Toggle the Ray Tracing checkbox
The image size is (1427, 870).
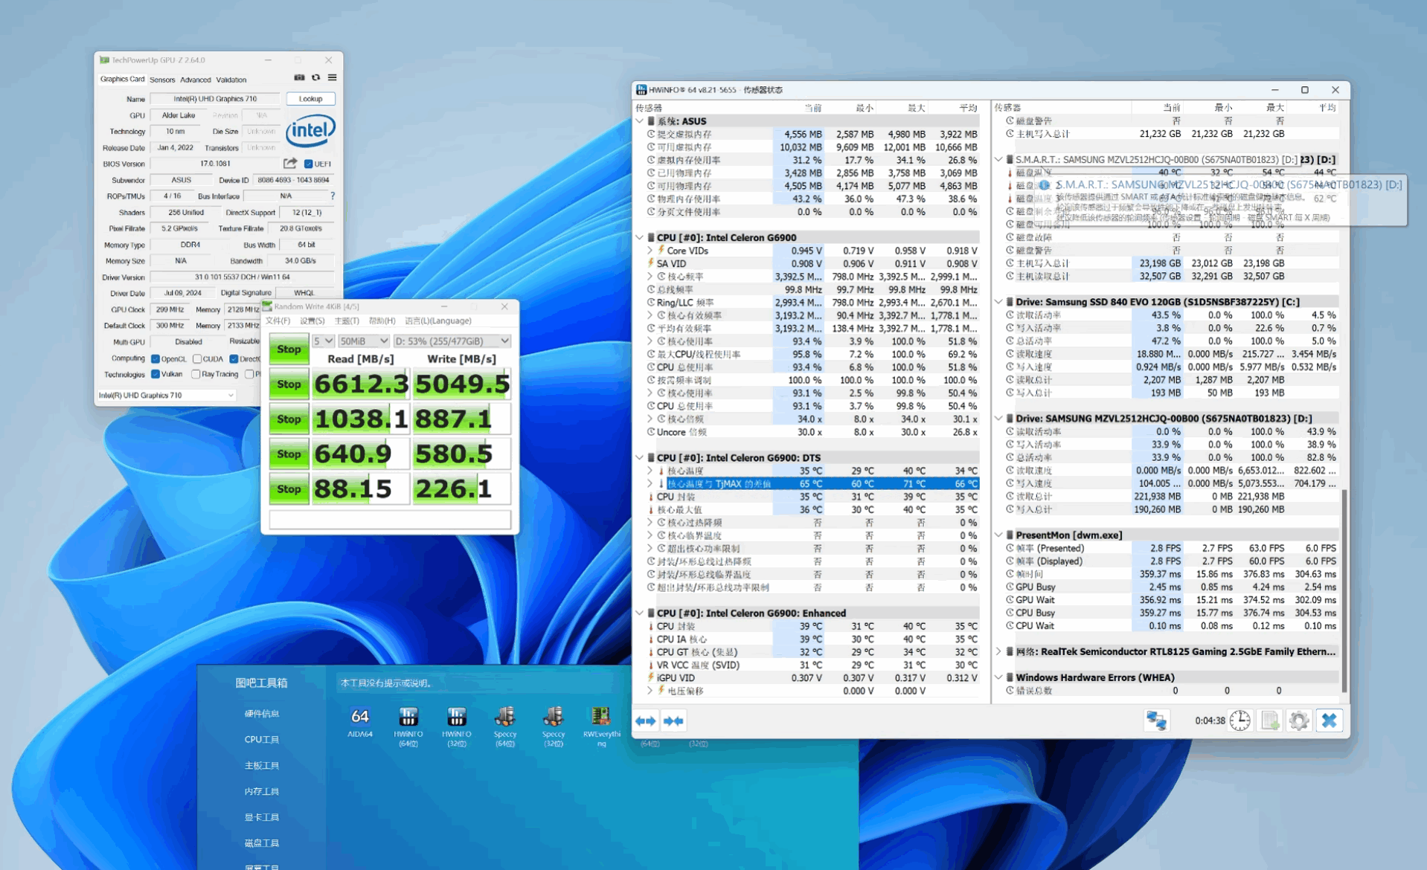196,374
